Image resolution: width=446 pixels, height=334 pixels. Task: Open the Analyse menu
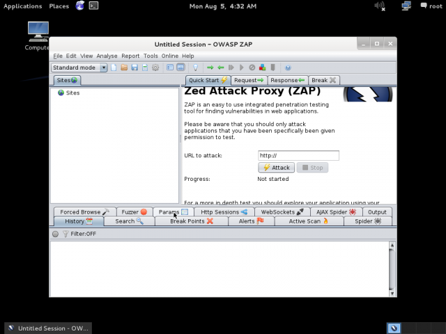coord(107,56)
